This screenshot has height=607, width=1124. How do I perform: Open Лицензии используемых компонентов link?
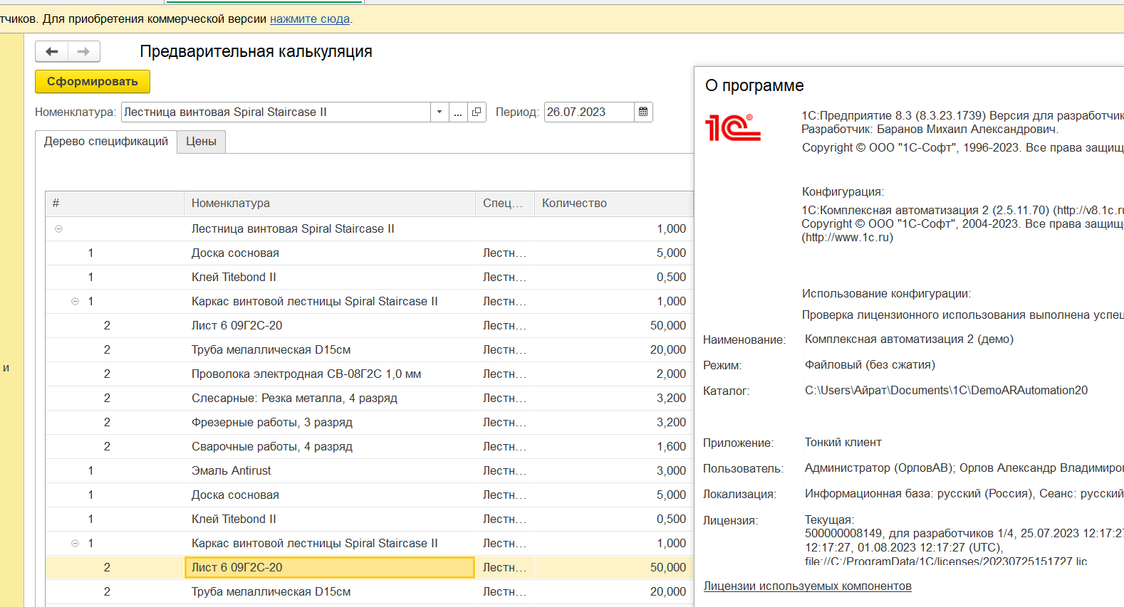(807, 586)
